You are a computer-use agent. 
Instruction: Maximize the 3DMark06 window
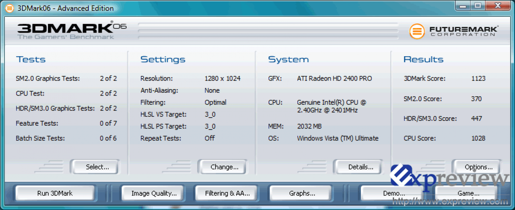(x=477, y=6)
